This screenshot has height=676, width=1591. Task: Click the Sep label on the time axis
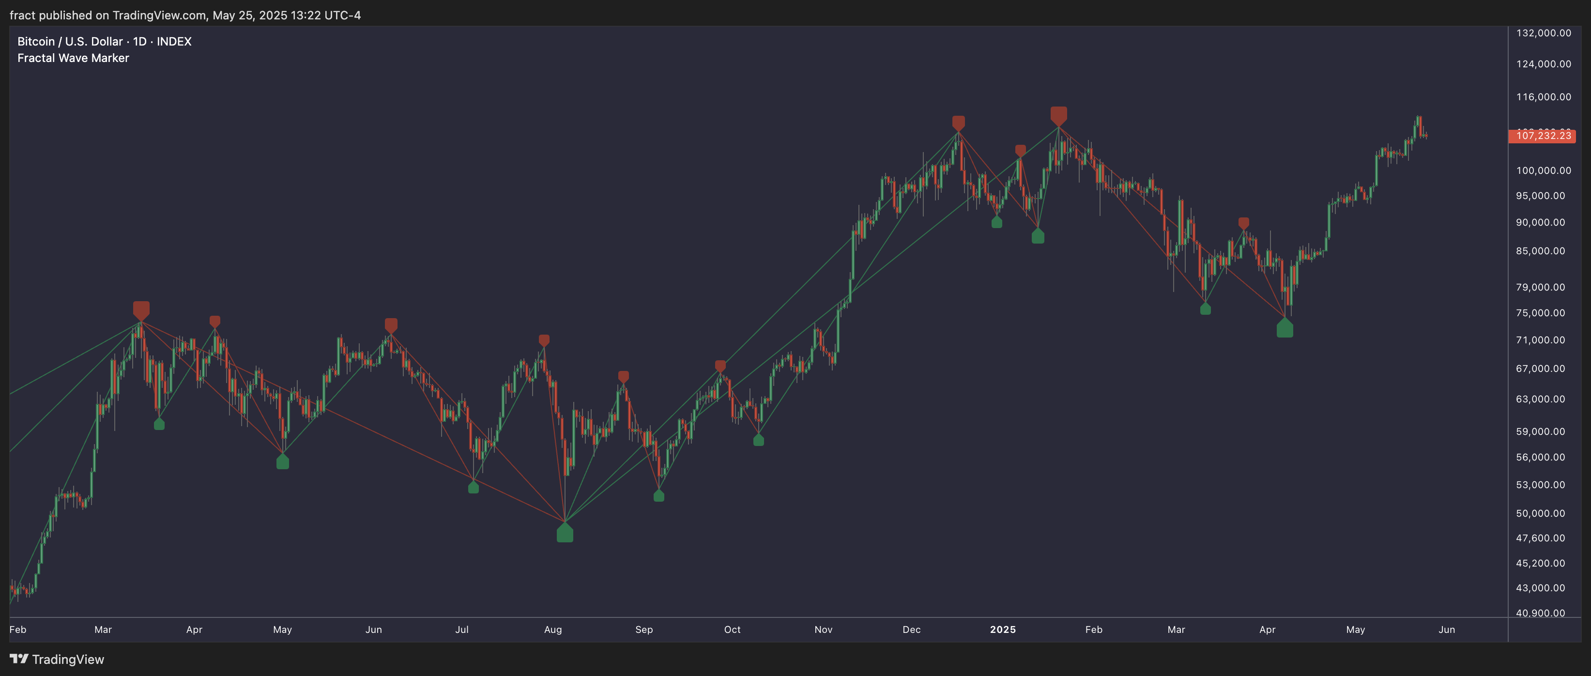coord(644,630)
